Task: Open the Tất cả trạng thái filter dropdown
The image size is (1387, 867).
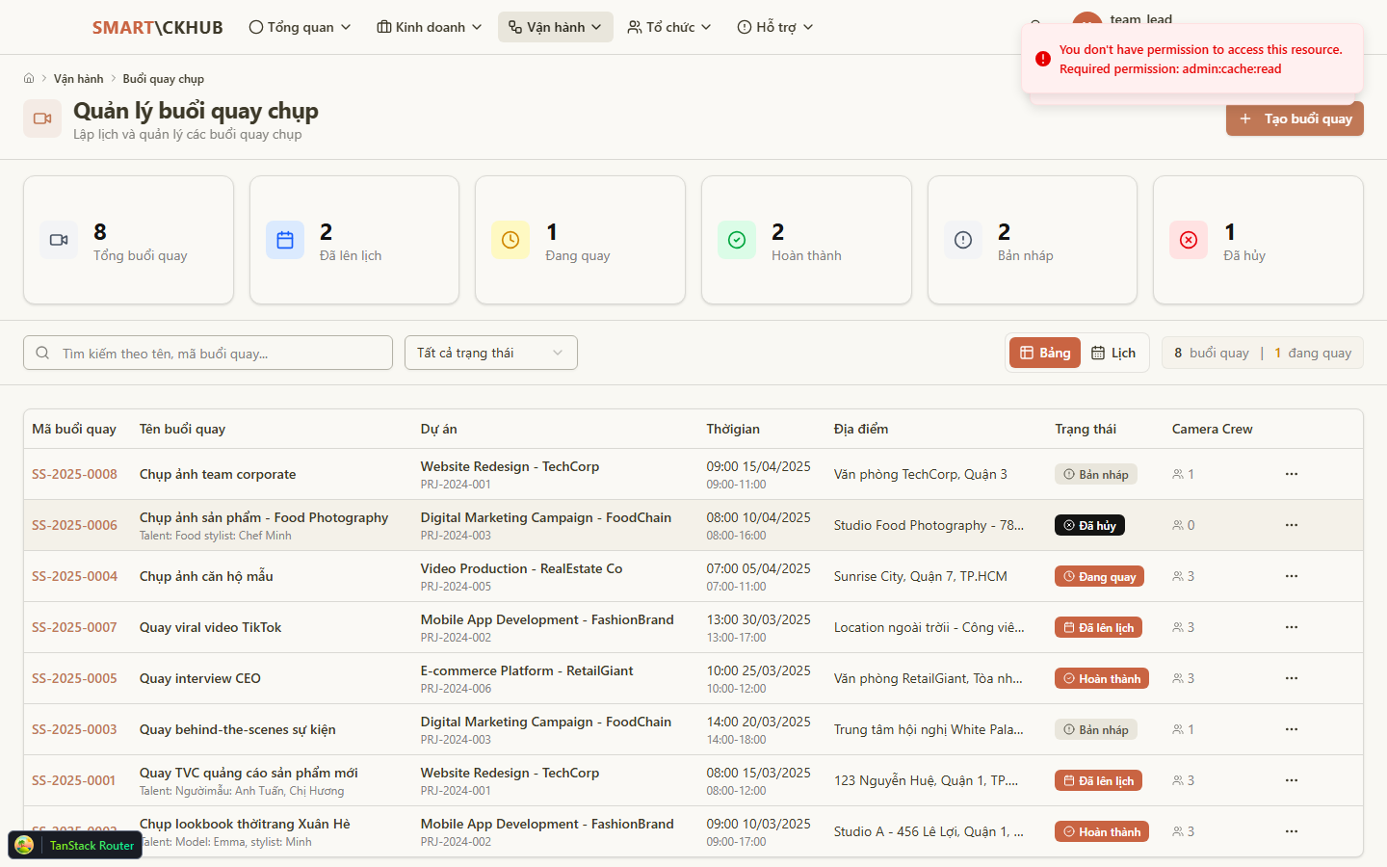Action: (490, 353)
